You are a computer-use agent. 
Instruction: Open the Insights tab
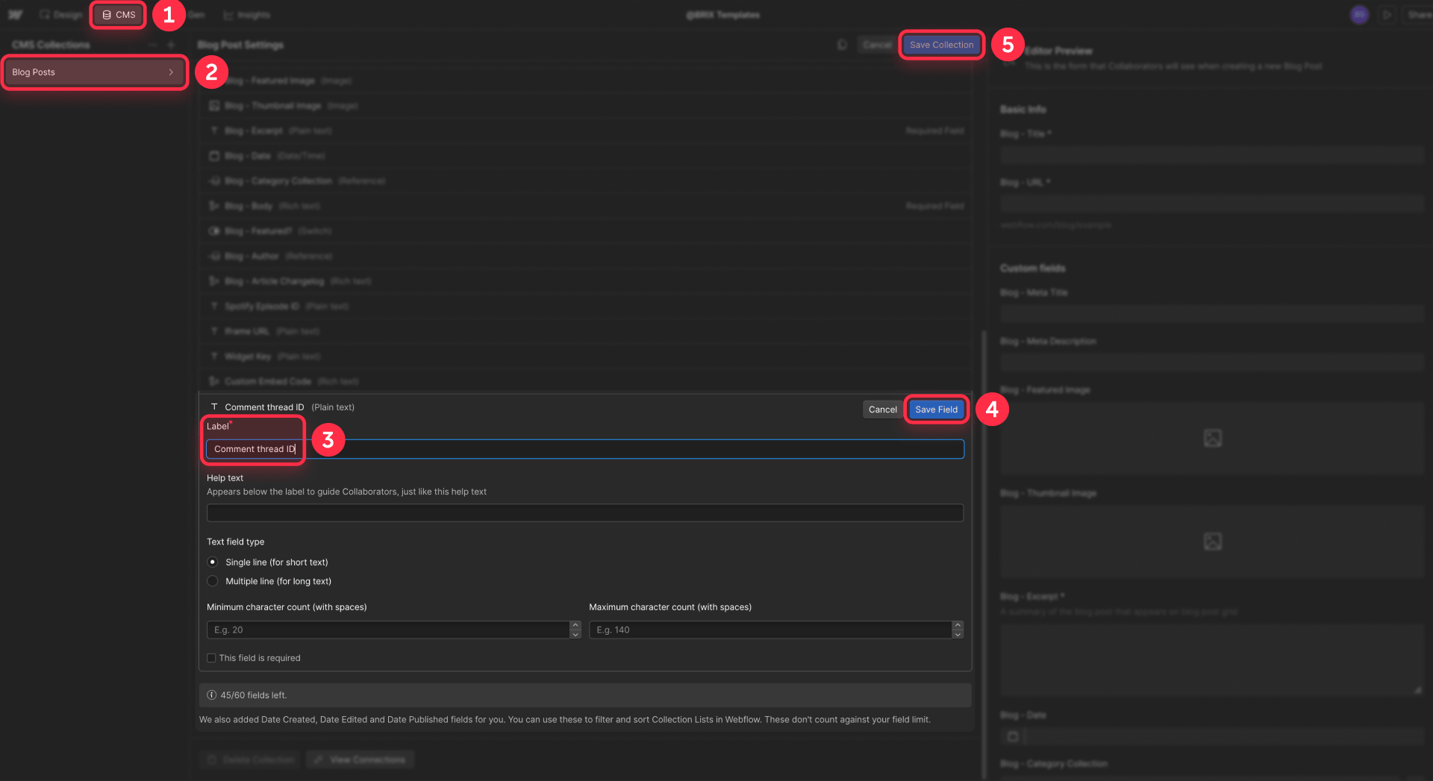coord(246,14)
